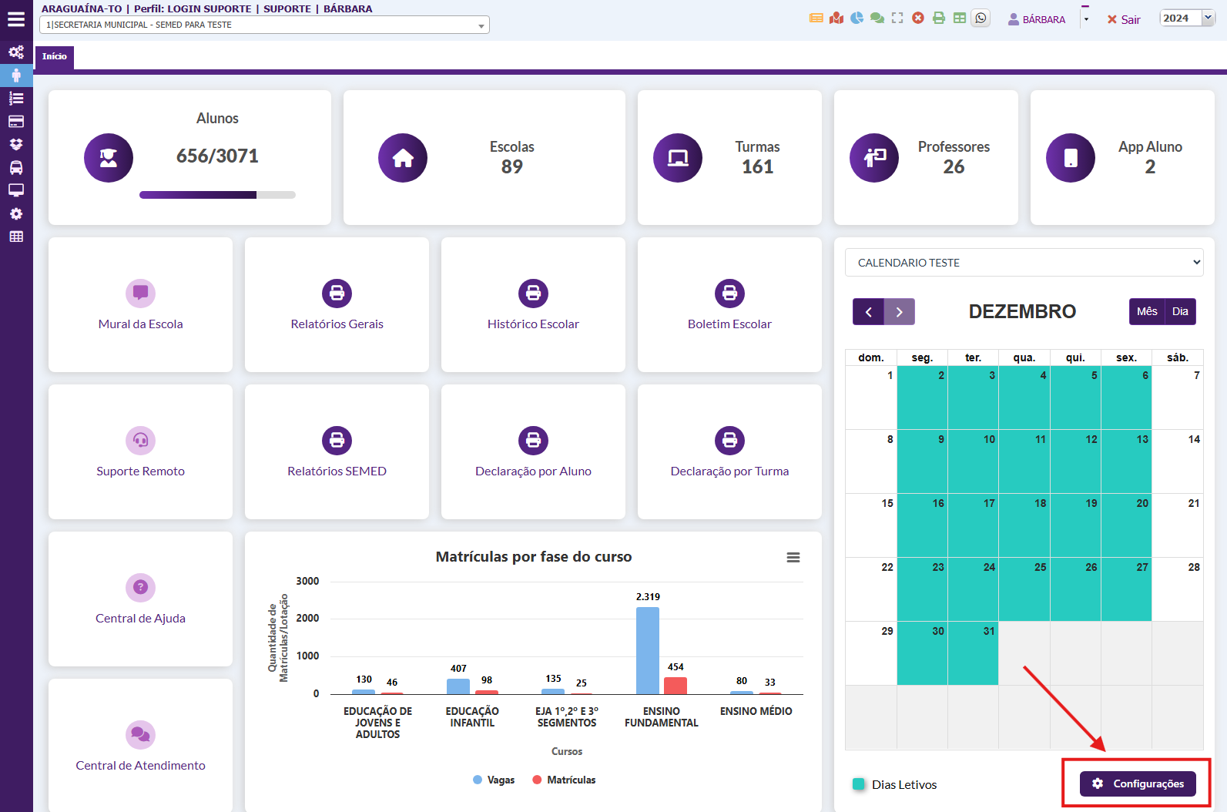This screenshot has height=812, width=1227.
Task: Select the numbered list icon in sidebar
Action: (x=16, y=99)
